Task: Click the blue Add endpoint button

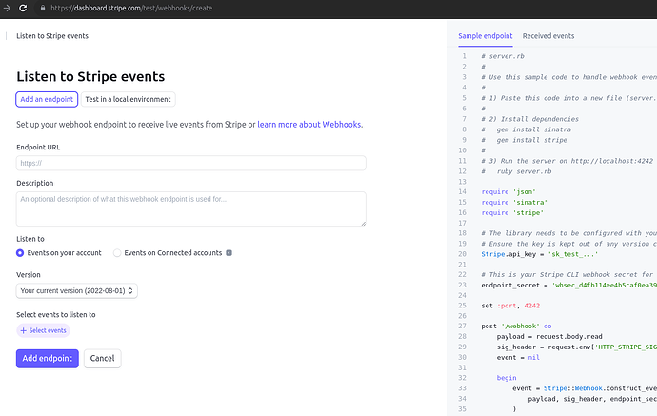Action: coord(48,359)
